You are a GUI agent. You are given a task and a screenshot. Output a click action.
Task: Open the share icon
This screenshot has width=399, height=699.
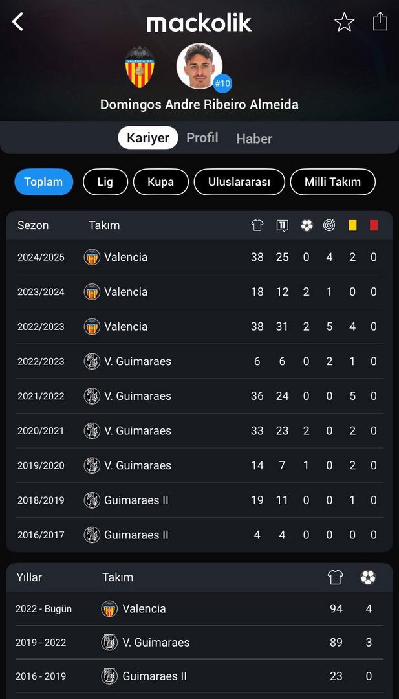(x=380, y=21)
